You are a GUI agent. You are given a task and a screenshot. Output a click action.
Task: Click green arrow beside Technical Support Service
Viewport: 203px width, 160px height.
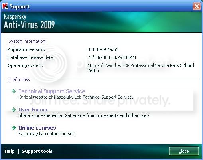point(14,91)
